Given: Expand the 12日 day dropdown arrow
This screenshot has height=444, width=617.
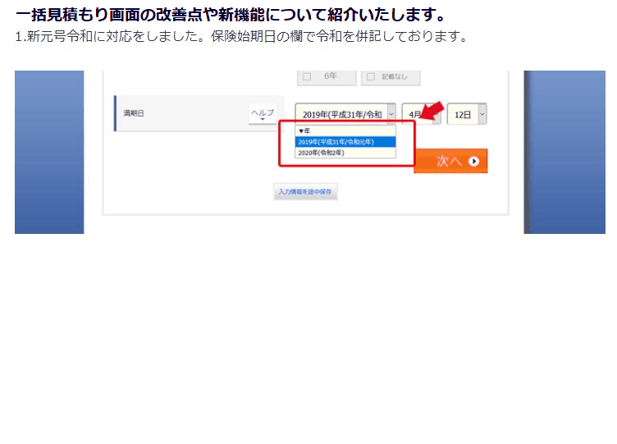Looking at the screenshot, I should [482, 114].
